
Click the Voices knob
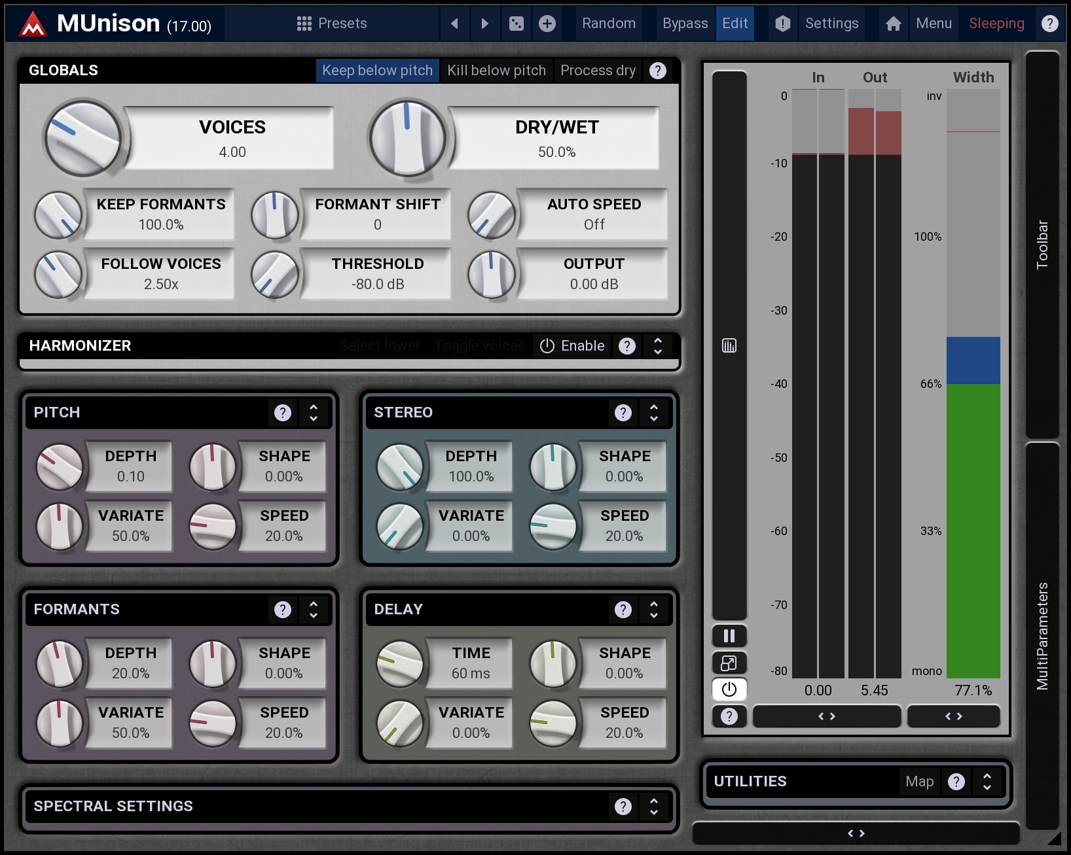pyautogui.click(x=82, y=138)
